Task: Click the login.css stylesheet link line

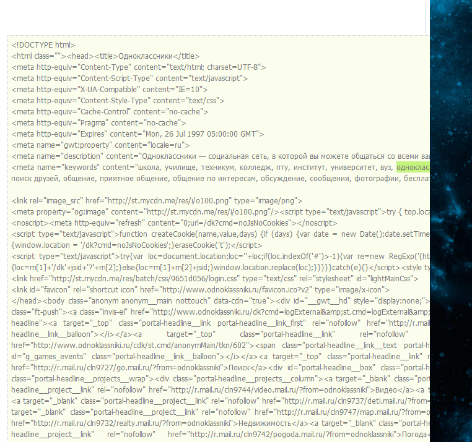Action: tap(215, 279)
